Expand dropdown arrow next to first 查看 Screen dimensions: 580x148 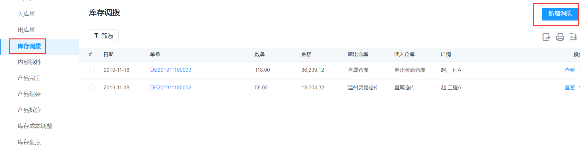579,70
